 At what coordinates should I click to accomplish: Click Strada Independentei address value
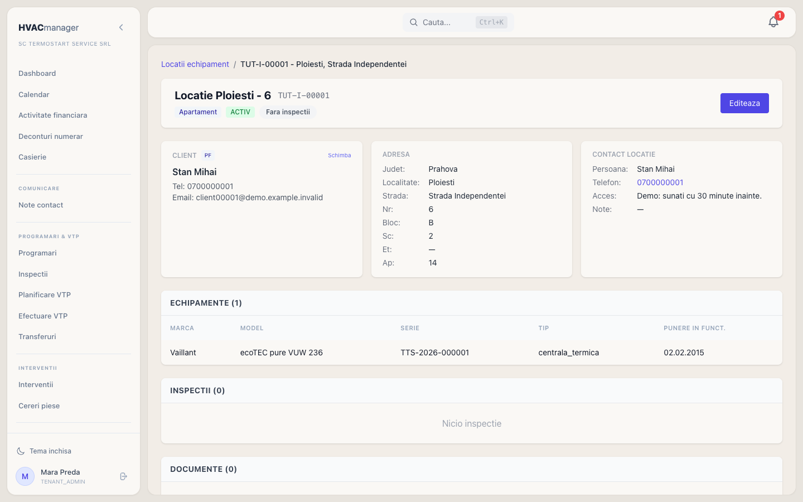(467, 196)
